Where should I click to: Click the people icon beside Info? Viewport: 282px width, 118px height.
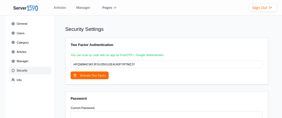(13, 80)
